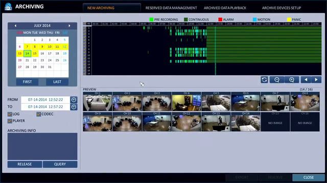Click the CONTINUOUS dark green legend swatch
This screenshot has width=327, height=183.
[186, 19]
